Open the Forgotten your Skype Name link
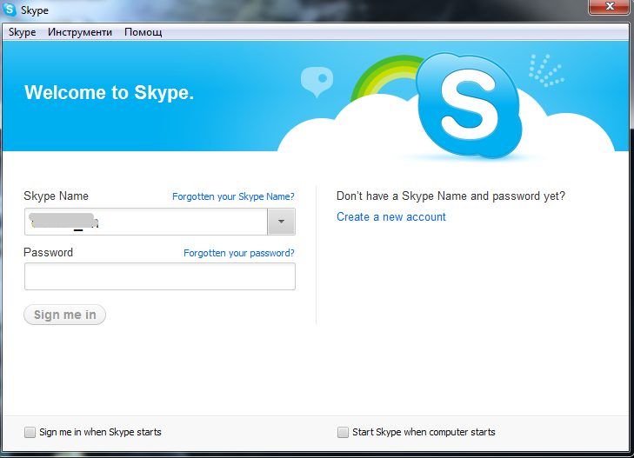Screen dimensions: 634x458 (x=233, y=196)
